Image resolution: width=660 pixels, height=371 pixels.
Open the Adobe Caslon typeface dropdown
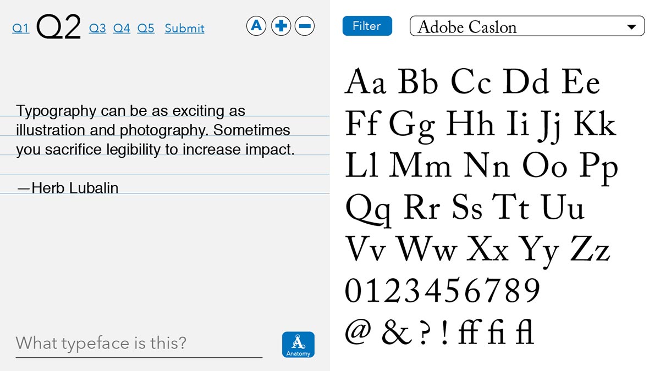(x=527, y=26)
